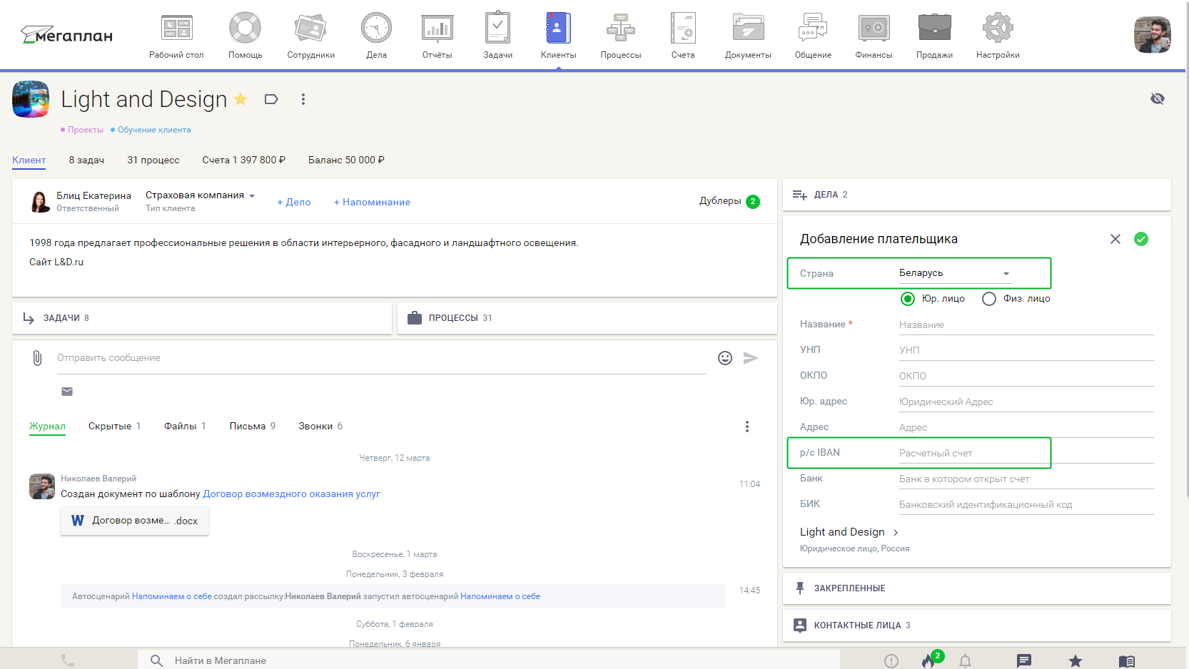1189x669 pixels.
Task: Expand the Light and Design payer chevron
Action: (896, 533)
